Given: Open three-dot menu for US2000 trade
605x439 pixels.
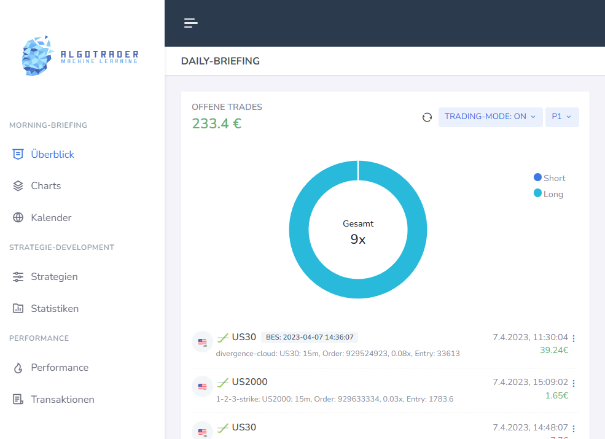Looking at the screenshot, I should pos(574,383).
